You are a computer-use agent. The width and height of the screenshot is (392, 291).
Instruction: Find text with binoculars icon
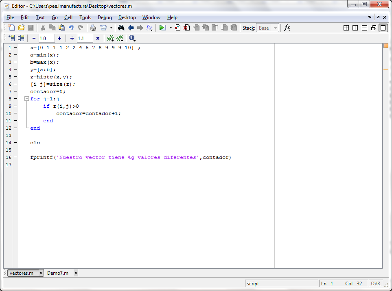pyautogui.click(x=121, y=28)
